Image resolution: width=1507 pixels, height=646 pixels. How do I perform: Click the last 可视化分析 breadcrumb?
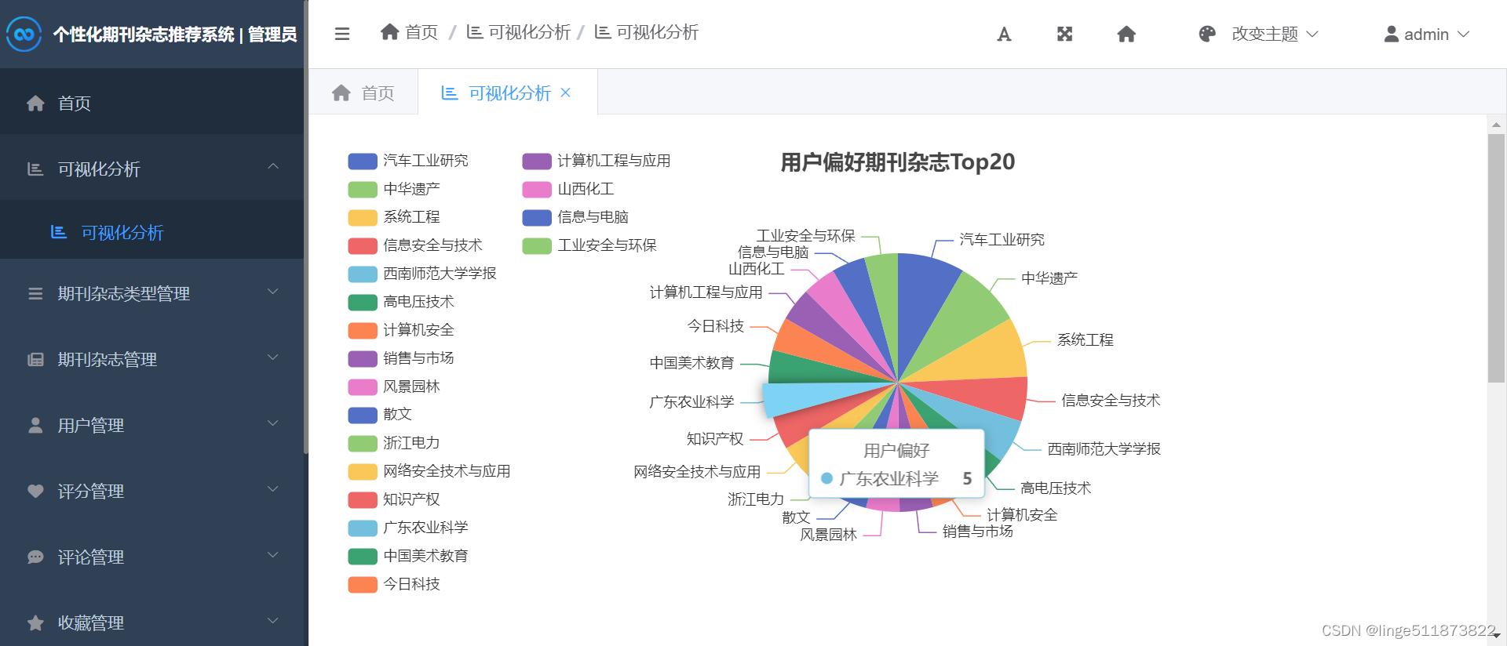[647, 31]
